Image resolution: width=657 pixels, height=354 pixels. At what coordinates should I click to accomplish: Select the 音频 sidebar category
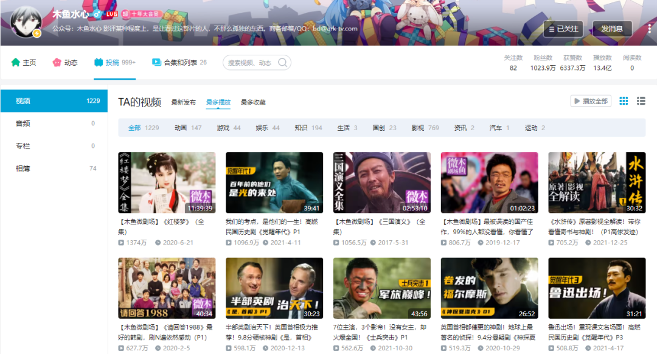[x=54, y=123]
